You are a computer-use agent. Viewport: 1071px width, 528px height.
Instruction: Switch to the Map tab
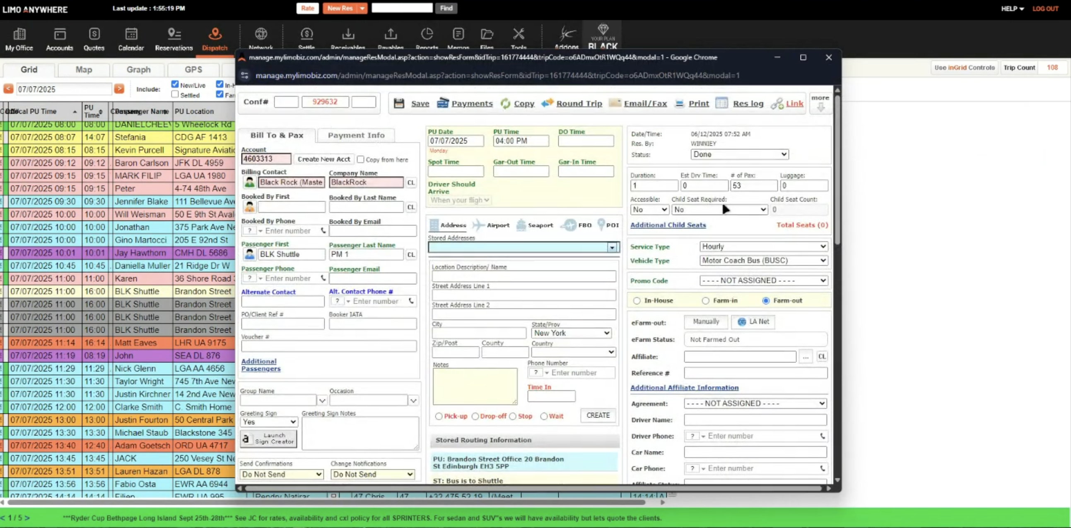[84, 70]
